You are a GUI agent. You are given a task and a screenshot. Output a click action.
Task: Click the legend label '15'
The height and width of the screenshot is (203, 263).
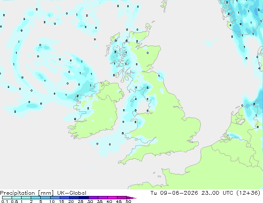coord(61,201)
